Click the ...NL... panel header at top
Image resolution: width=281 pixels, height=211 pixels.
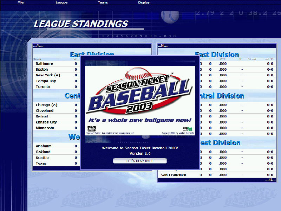pos(217,46)
